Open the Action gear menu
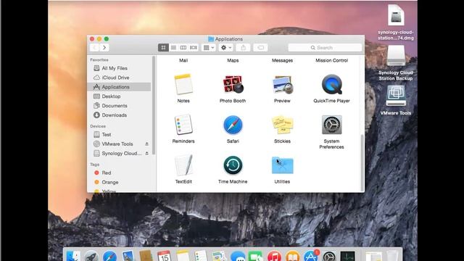The image size is (464, 261). point(225,48)
